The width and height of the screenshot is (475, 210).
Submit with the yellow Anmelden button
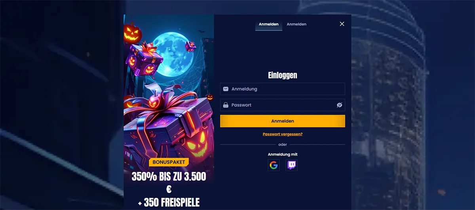click(x=283, y=121)
